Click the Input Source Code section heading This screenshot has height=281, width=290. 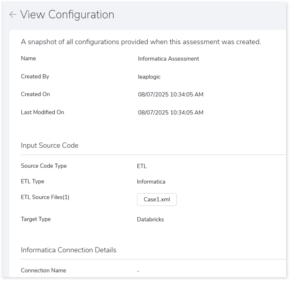[50, 145]
